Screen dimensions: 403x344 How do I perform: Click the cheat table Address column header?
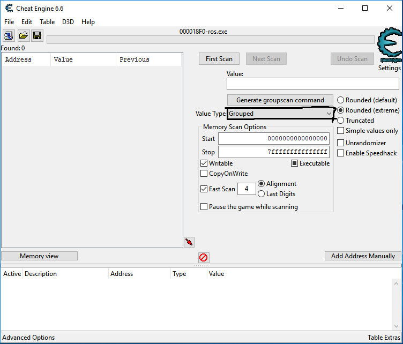click(x=139, y=274)
